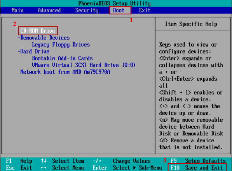Viewport: 232px width, 171px height.
Task: Click the up-down arrows Select Item icon
Action: click(44, 161)
